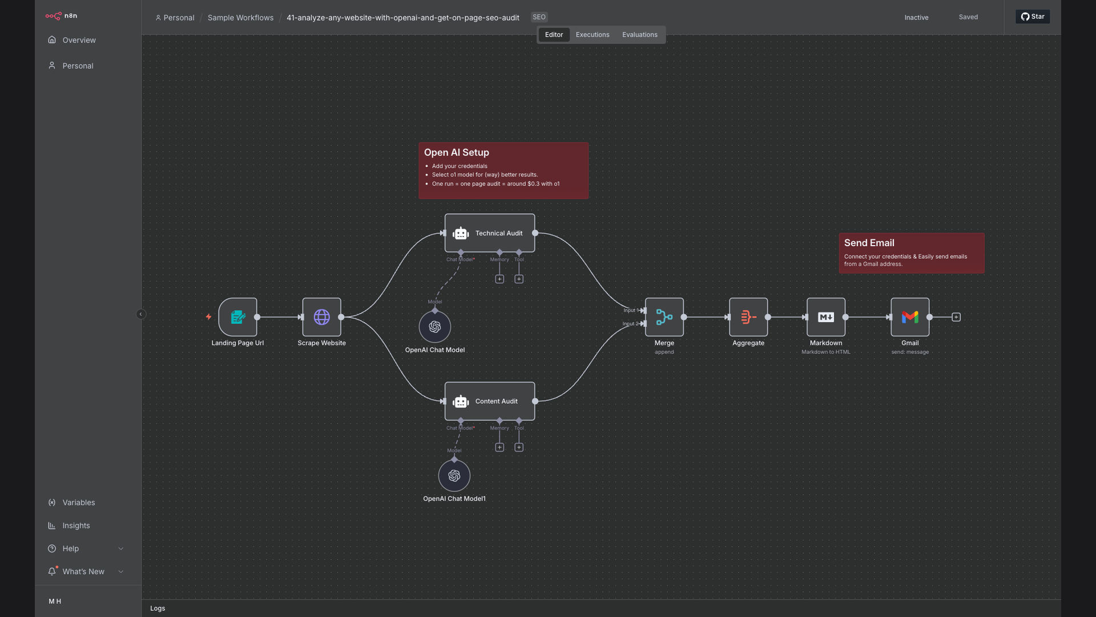Viewport: 1096px width, 617px height.
Task: Go to Sample Workflows breadcrumb
Action: (240, 18)
